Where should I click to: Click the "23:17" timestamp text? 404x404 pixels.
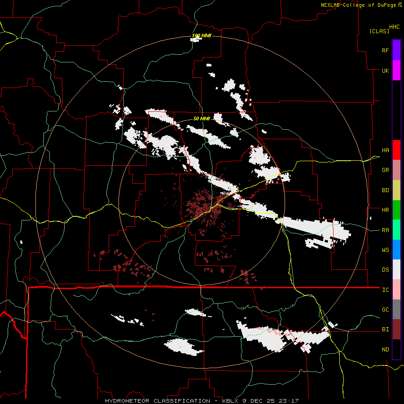pyautogui.click(x=289, y=401)
